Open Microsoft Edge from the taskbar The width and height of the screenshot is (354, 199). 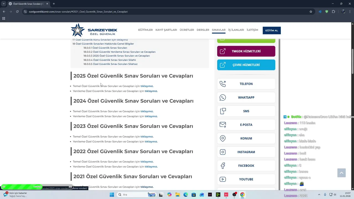(x=186, y=195)
